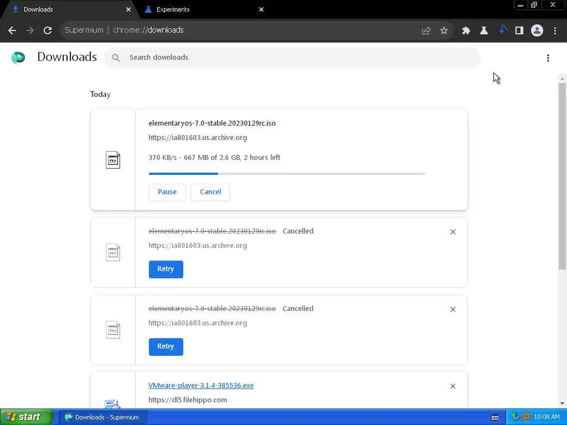567x425 pixels.
Task: Click file icon of second cancelled download
Action: (113, 330)
